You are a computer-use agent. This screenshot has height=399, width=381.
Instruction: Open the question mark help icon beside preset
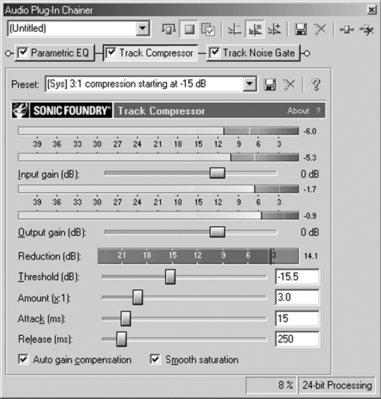tap(315, 85)
